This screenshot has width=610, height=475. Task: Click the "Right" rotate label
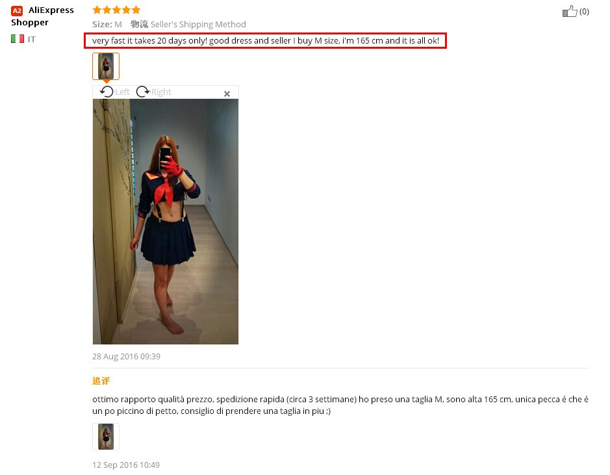pyautogui.click(x=161, y=92)
